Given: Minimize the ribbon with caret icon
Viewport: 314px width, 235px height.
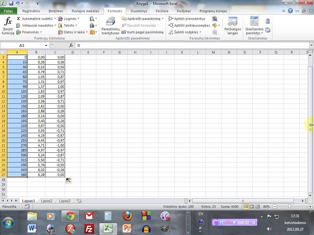Looking at the screenshot, I should pyautogui.click(x=284, y=11).
